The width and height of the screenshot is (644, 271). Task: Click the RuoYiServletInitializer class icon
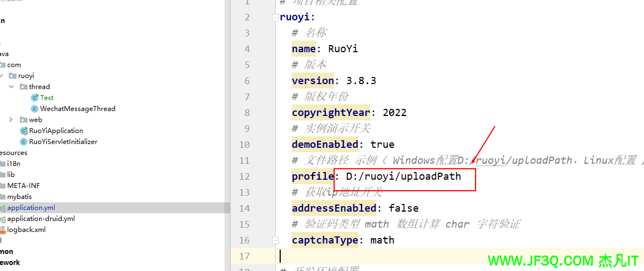[24, 142]
